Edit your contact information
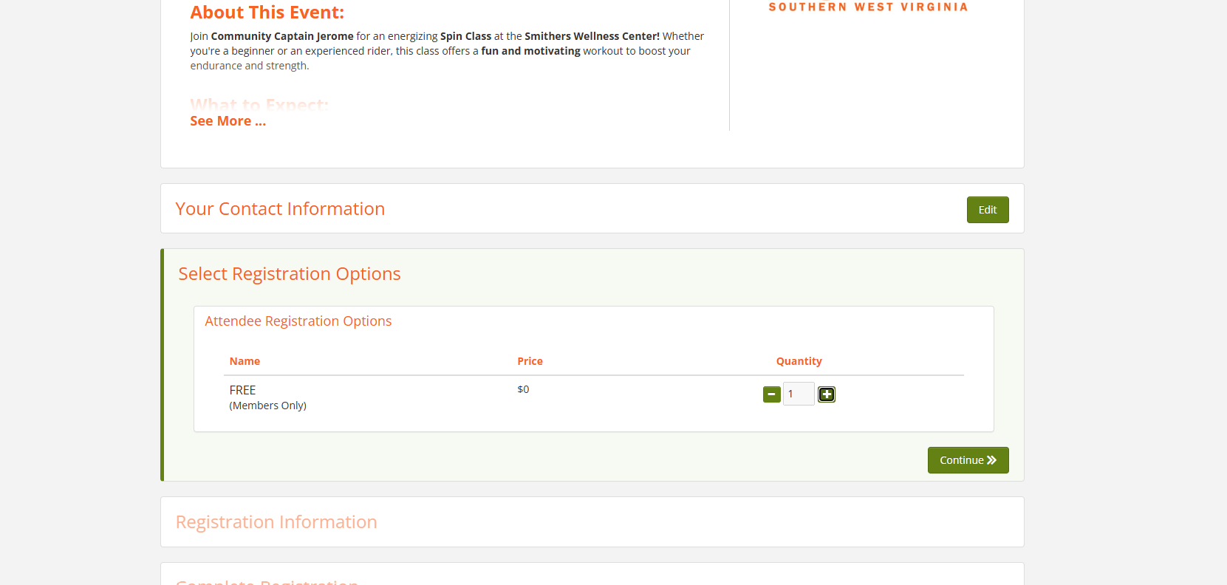 (987, 210)
